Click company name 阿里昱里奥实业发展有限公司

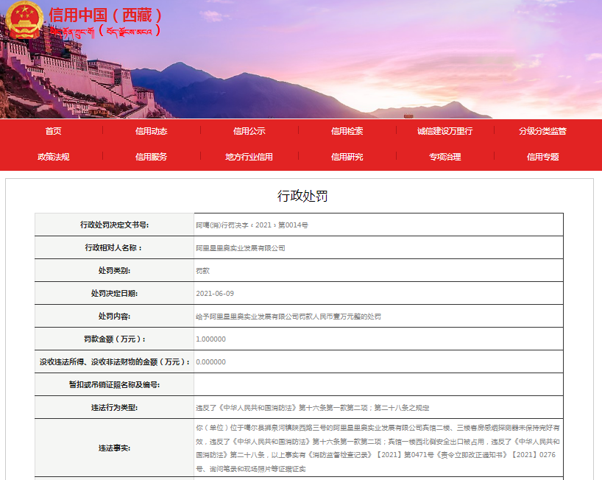[241, 248]
